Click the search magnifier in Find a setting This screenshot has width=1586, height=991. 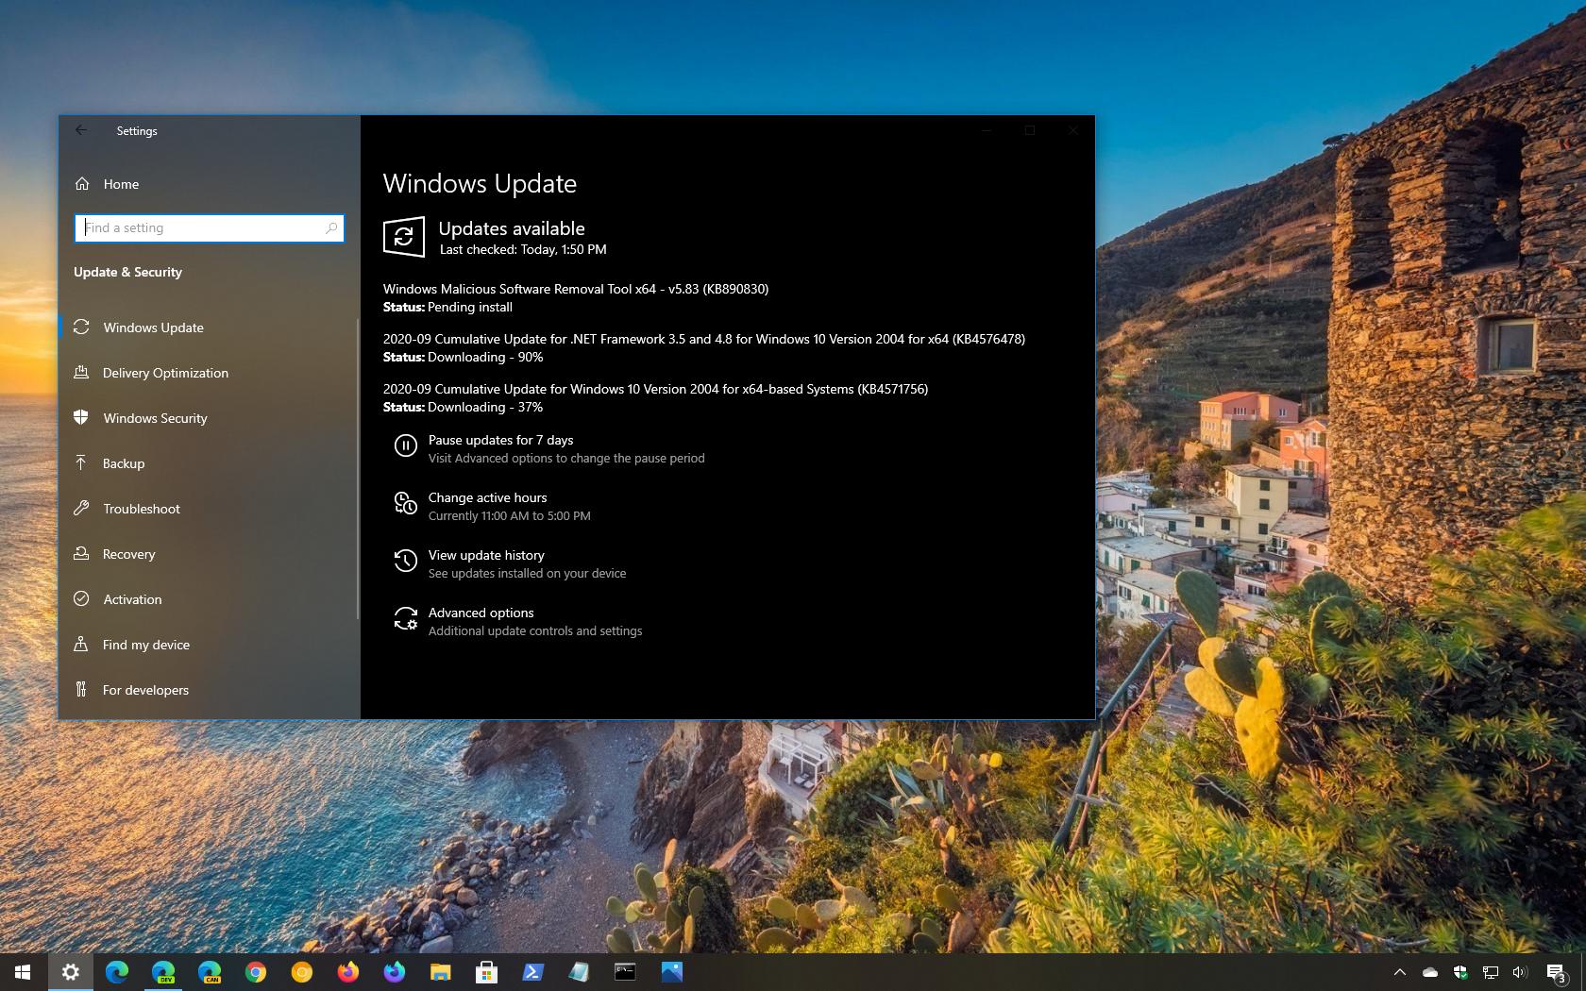click(331, 227)
